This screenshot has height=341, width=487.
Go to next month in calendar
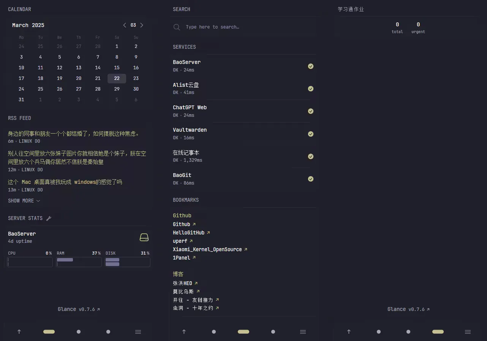coord(142,25)
